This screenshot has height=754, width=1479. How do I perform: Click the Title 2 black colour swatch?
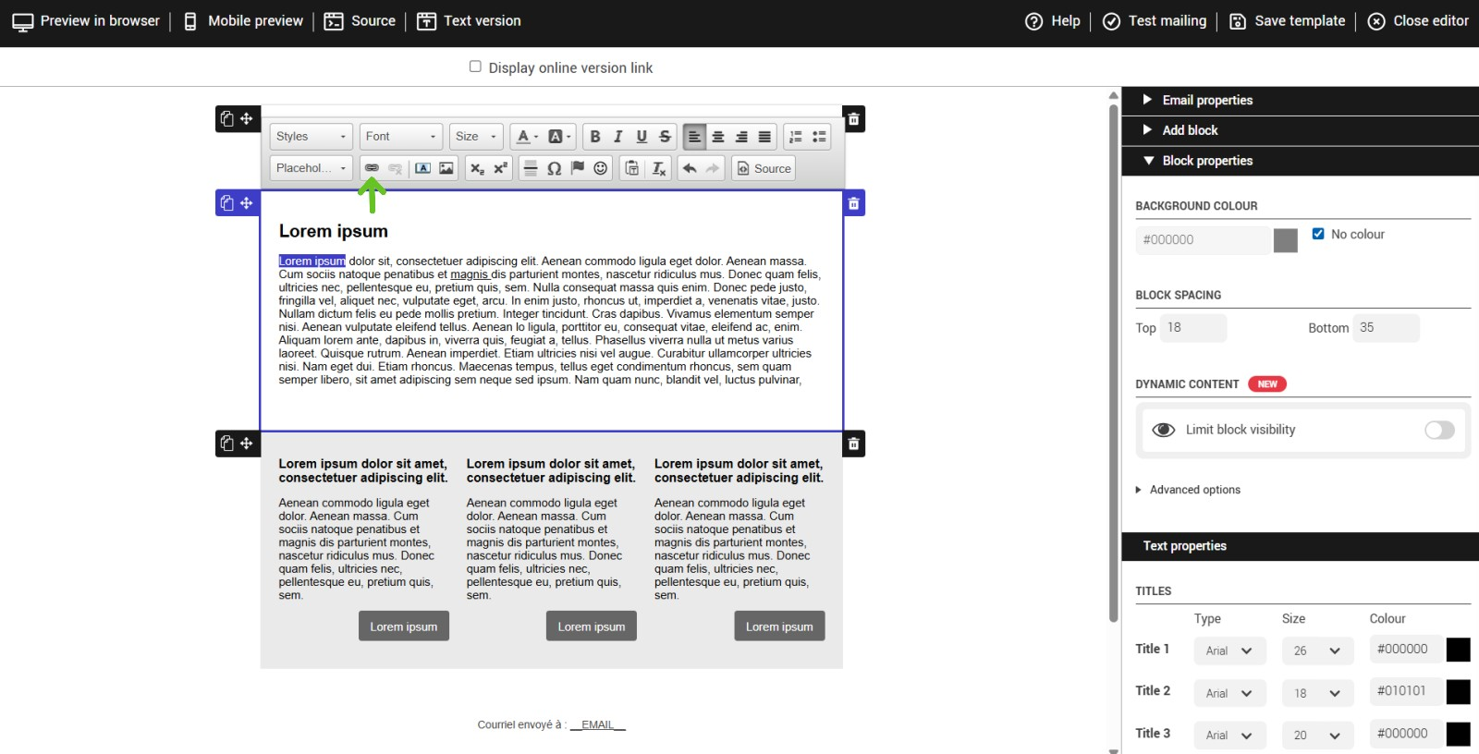[x=1458, y=691]
